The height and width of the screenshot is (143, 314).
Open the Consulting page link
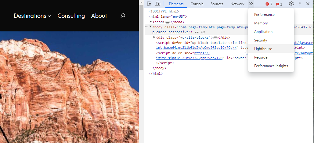(71, 16)
